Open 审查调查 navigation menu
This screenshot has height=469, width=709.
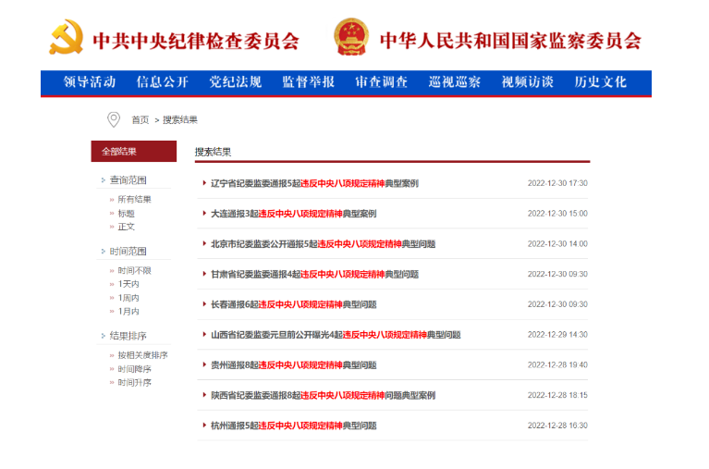(381, 82)
